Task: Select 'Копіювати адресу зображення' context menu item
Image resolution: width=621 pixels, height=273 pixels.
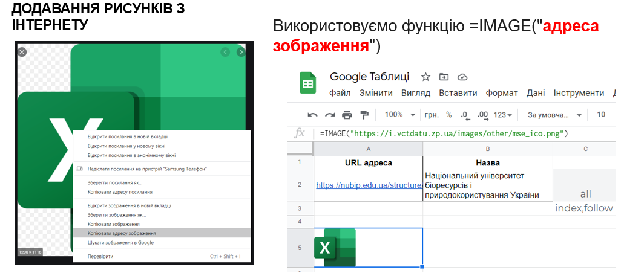Action: [122, 233]
